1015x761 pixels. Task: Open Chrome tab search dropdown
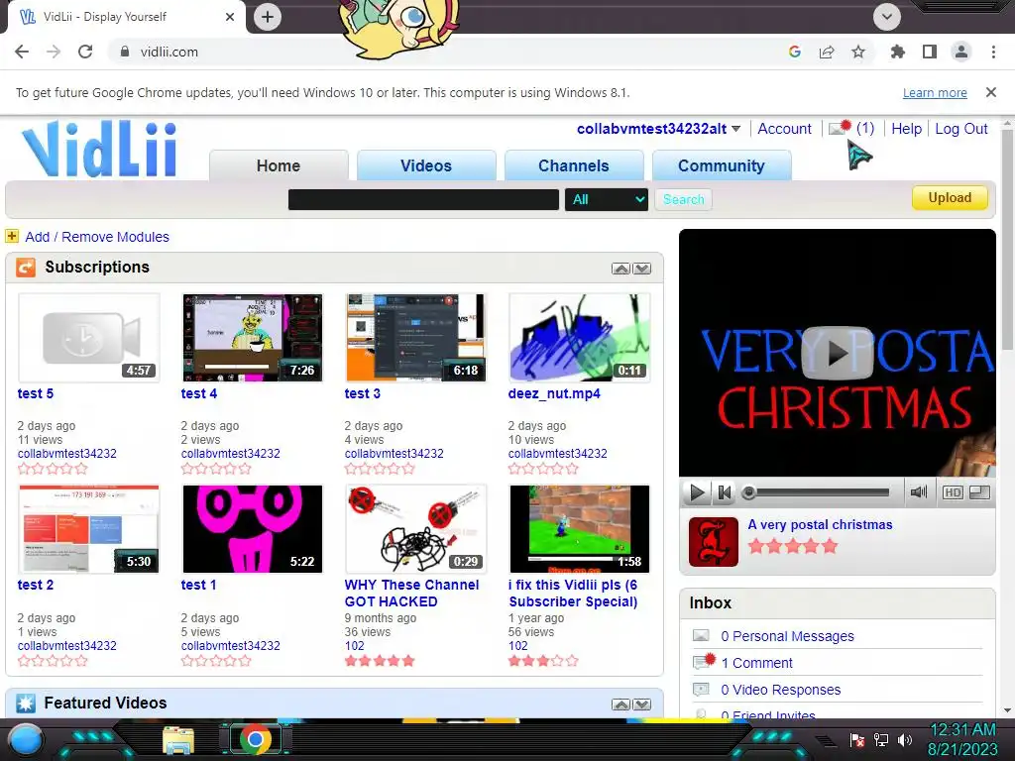887,17
